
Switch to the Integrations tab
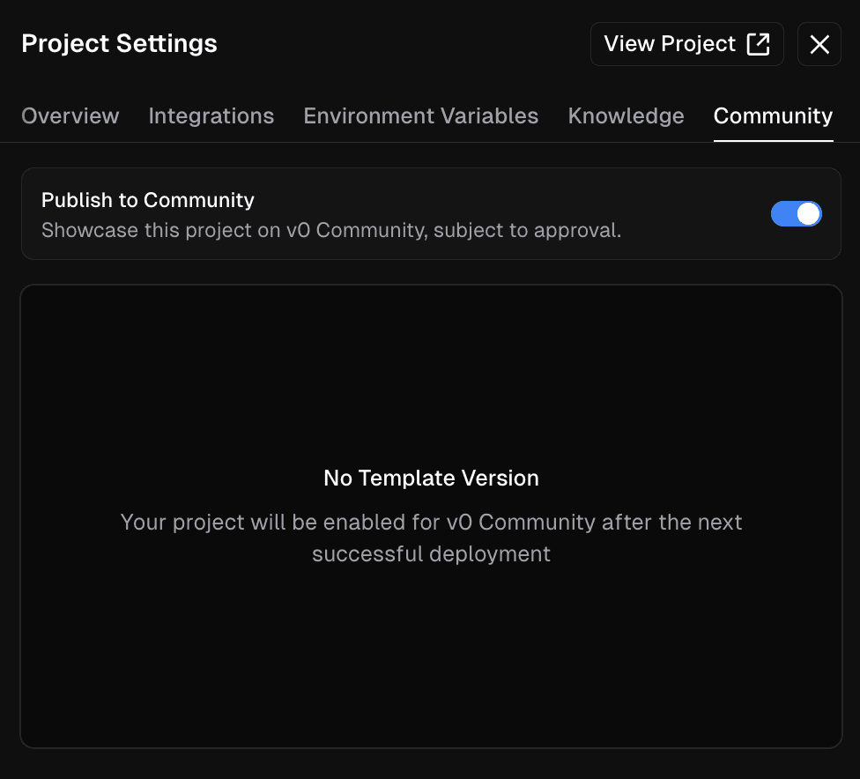tap(211, 115)
